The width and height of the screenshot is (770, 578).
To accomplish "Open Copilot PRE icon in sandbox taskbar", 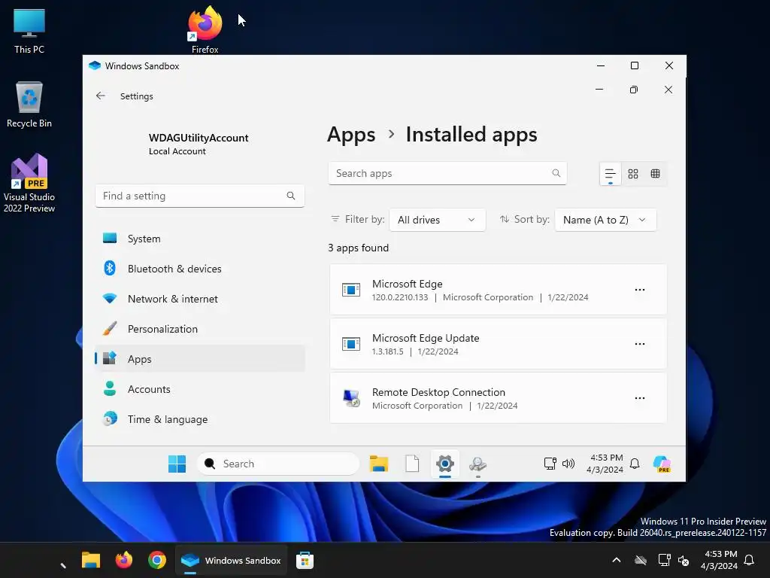I will tap(662, 464).
